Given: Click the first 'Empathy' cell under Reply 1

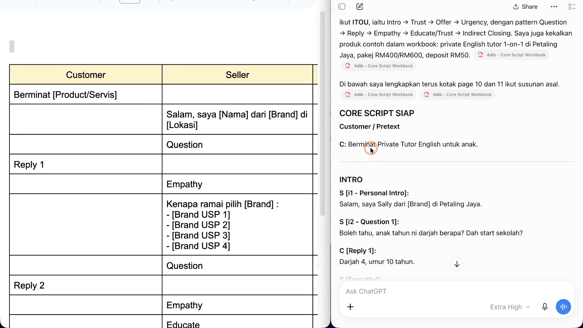Looking at the screenshot, I should [237, 184].
